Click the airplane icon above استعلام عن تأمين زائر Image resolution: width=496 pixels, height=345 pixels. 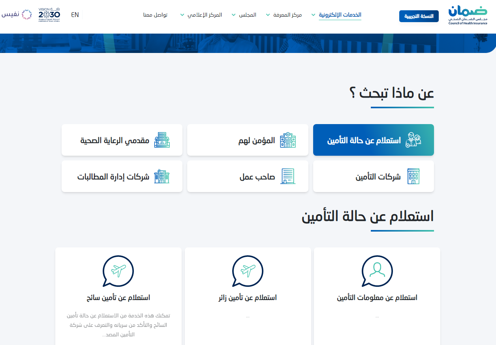[x=248, y=271]
